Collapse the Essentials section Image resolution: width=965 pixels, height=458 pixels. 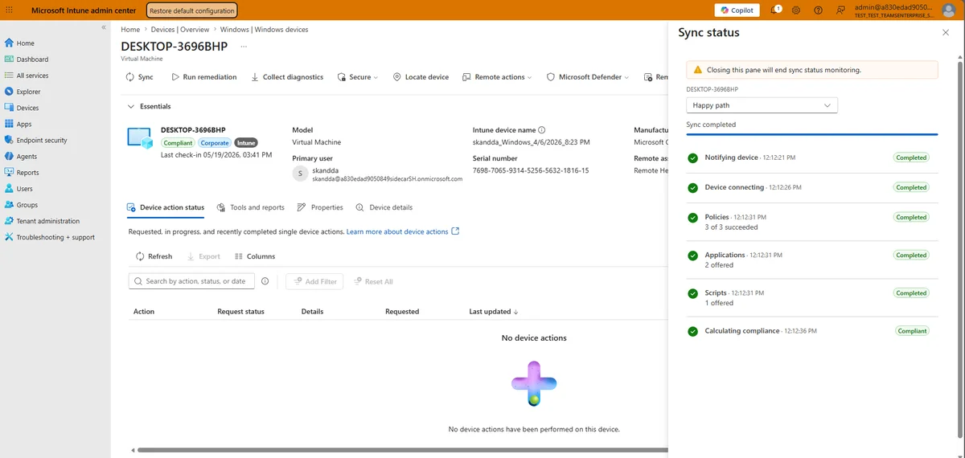150,106
